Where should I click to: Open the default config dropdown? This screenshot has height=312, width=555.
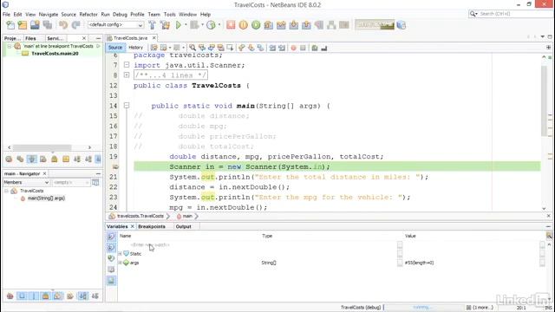pyautogui.click(x=115, y=25)
